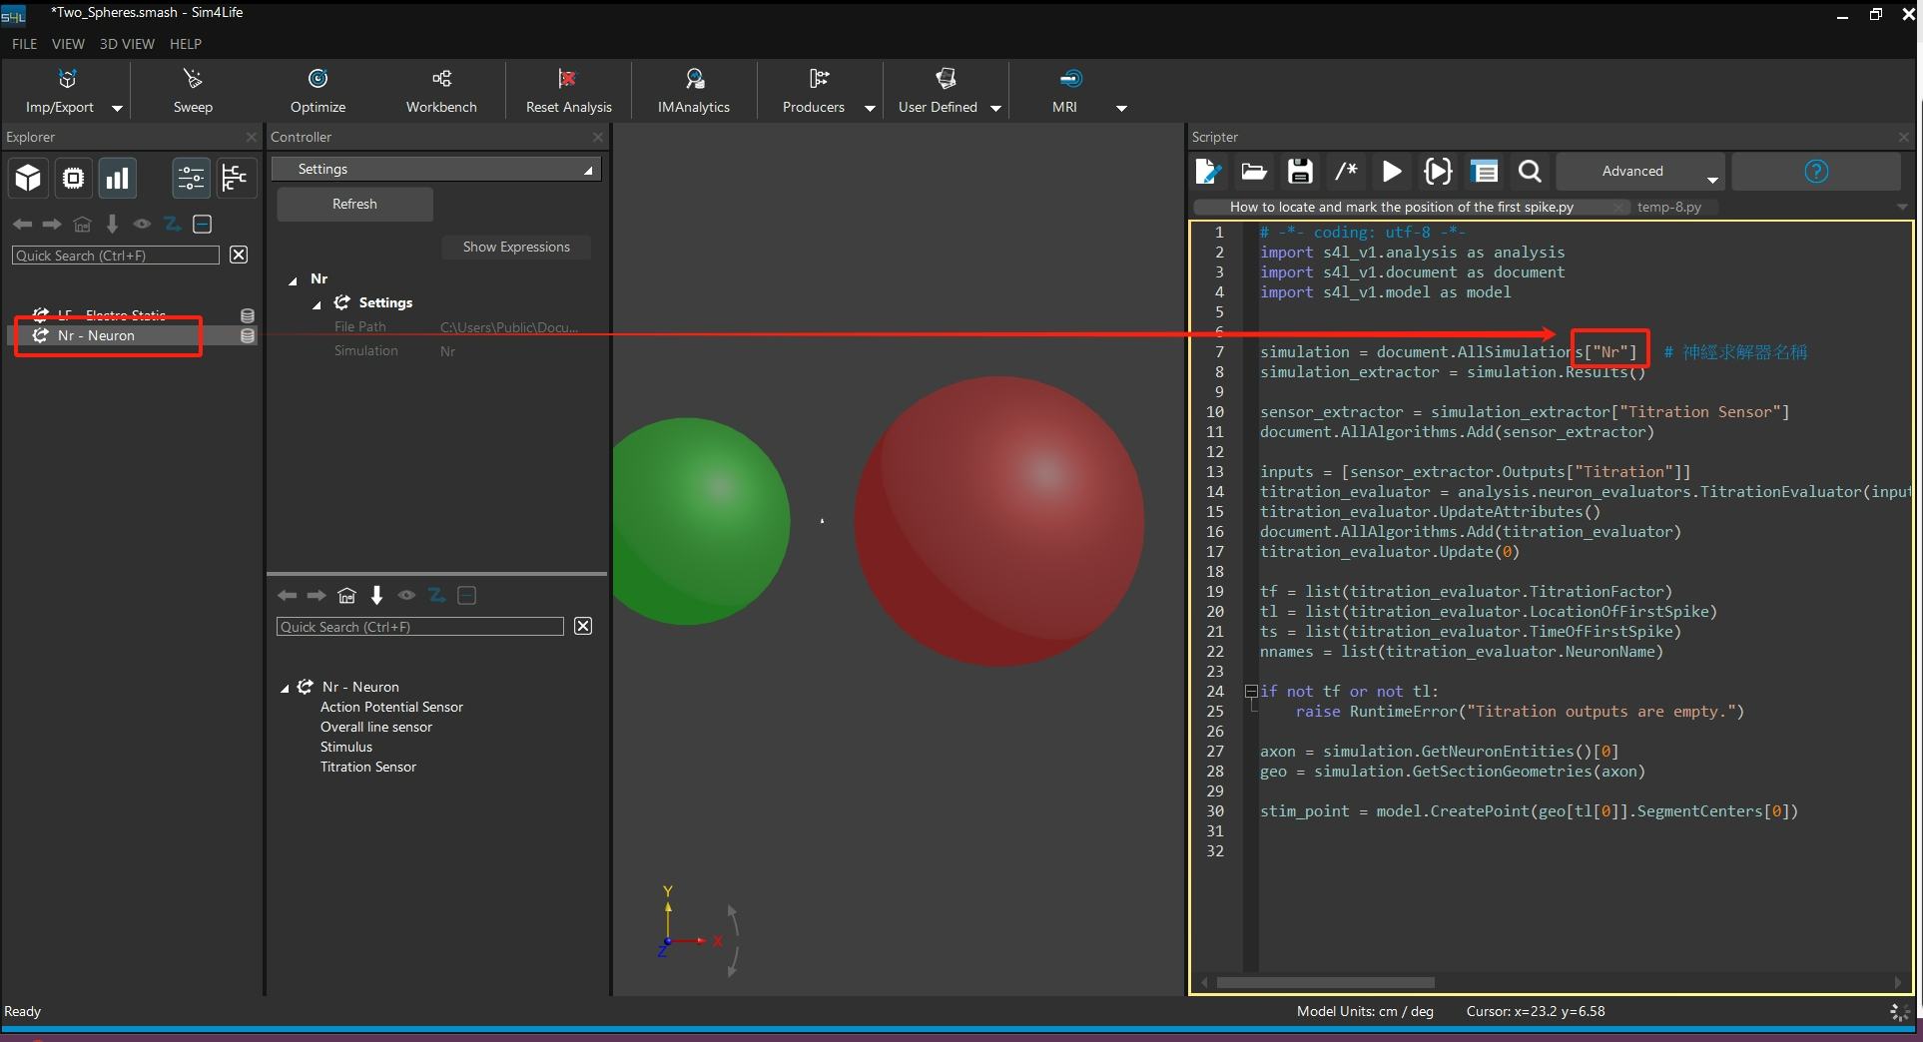Open the Sweep tool
1923x1042 pixels.
click(x=193, y=91)
